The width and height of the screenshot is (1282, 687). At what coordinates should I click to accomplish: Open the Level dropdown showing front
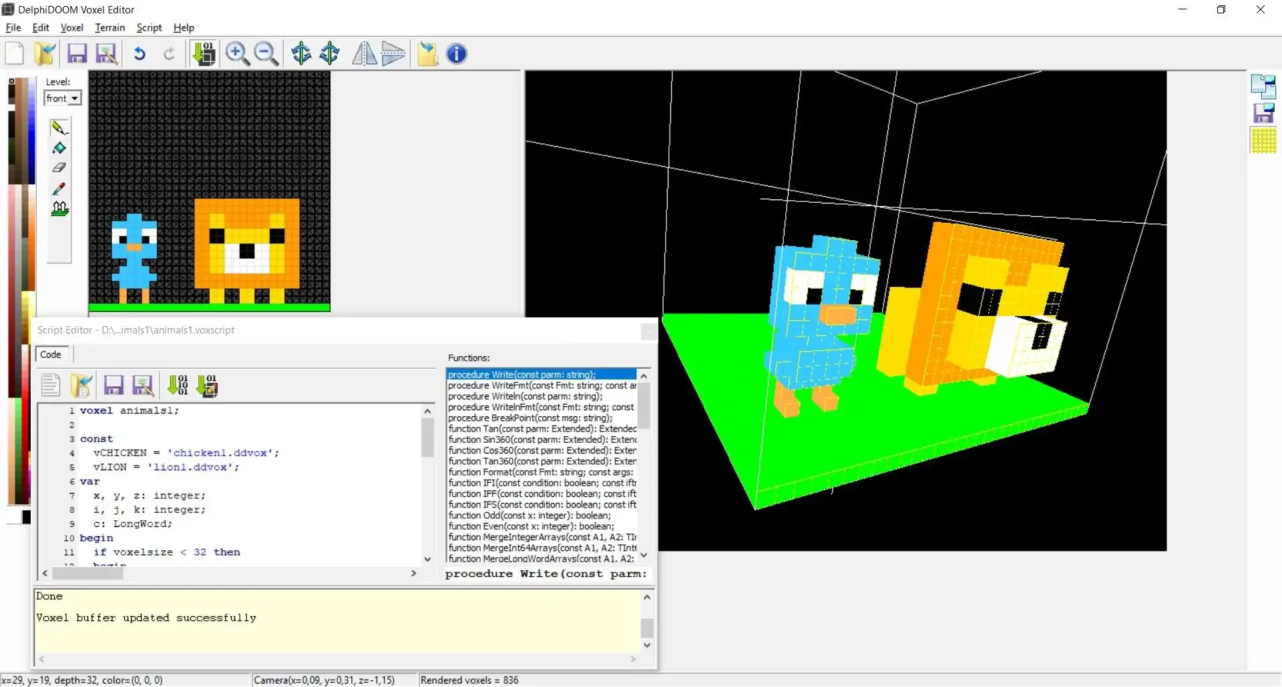63,98
